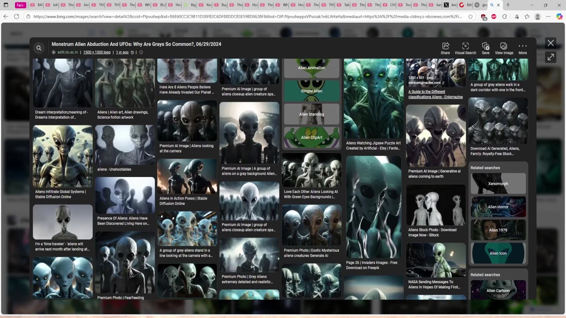Select the Alien Standing related search
Viewport: 566px width, 318px height.
tap(311, 114)
